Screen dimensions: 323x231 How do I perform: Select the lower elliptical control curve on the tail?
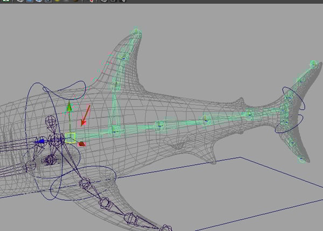289,123
